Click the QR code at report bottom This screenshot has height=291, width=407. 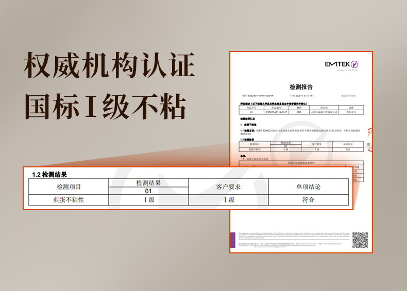[360, 239]
